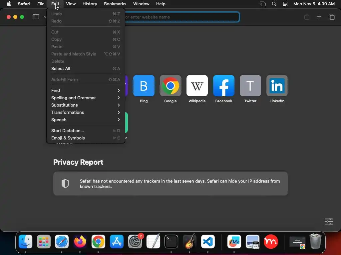Expand the Speech submenu
341x255 pixels.
(x=86, y=120)
